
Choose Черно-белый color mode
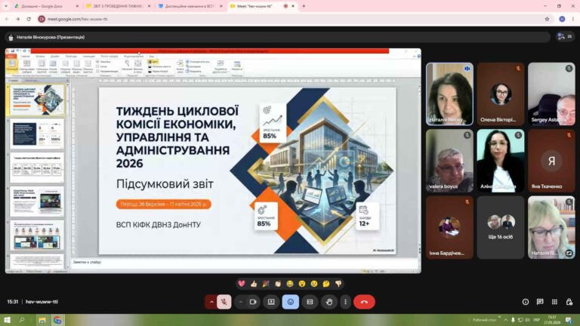[158, 72]
